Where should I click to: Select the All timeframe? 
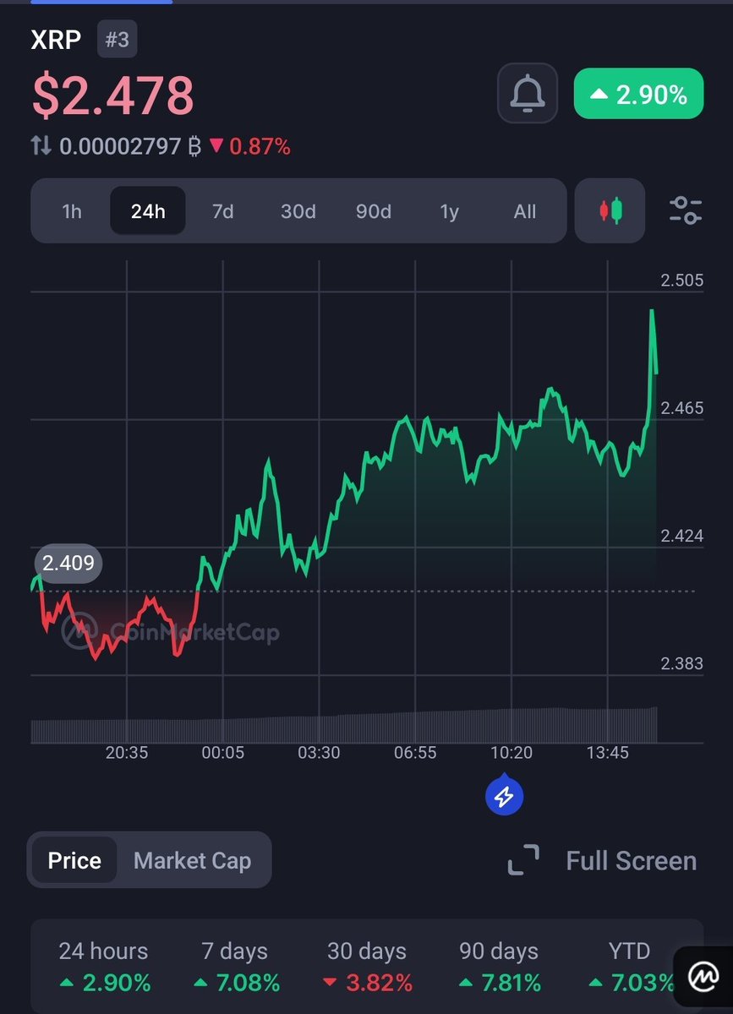(525, 211)
